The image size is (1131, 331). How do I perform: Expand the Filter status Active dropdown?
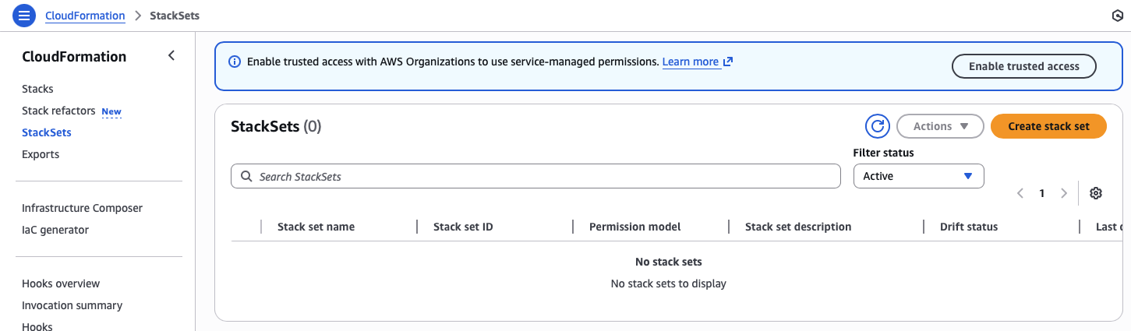click(x=918, y=176)
